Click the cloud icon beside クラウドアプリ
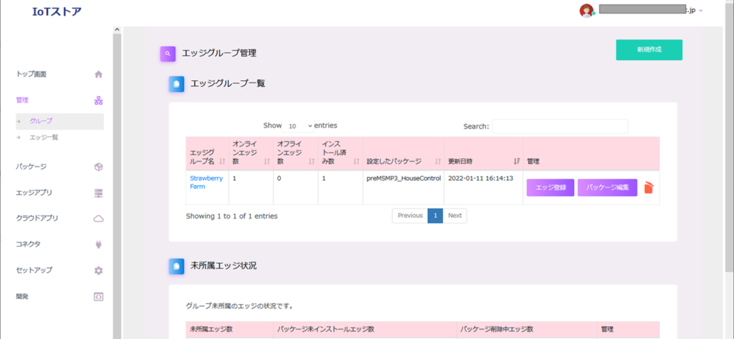This screenshot has height=339, width=734. tap(99, 219)
